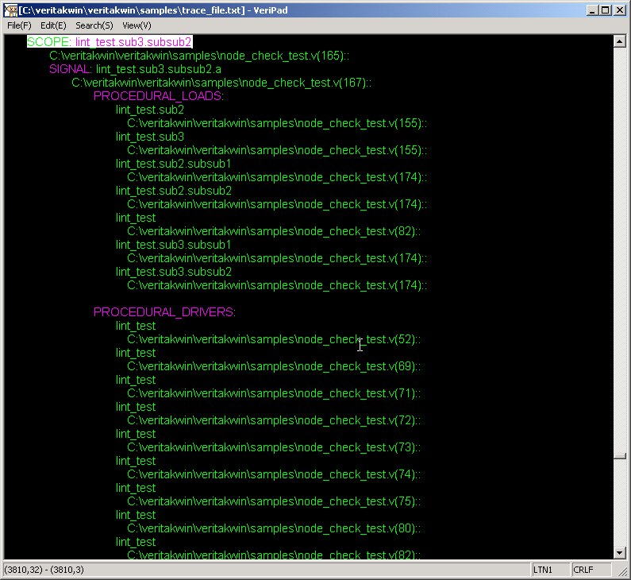Click the node_check_test.v(69) path line
The image size is (631, 580).
pyautogui.click(x=274, y=366)
